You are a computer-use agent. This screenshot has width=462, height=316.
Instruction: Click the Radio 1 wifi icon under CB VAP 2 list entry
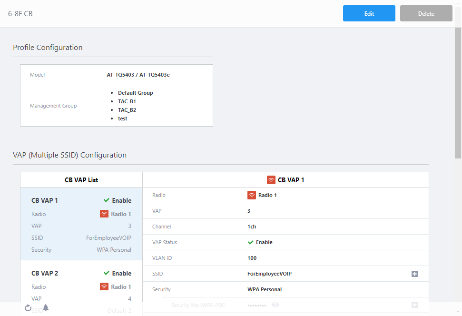[x=104, y=287]
